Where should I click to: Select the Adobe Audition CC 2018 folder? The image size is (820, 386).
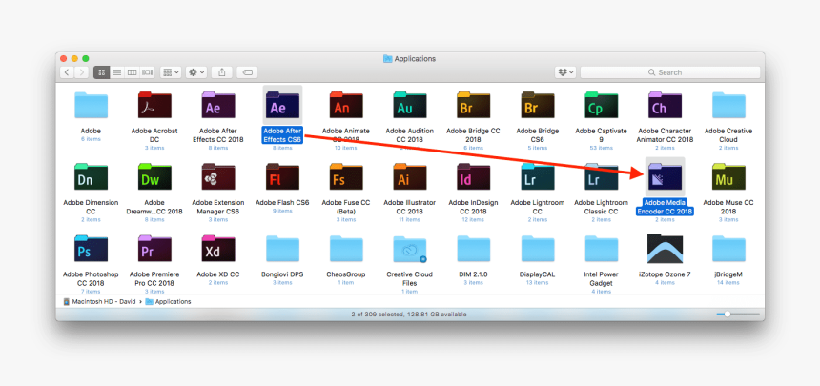click(x=410, y=105)
